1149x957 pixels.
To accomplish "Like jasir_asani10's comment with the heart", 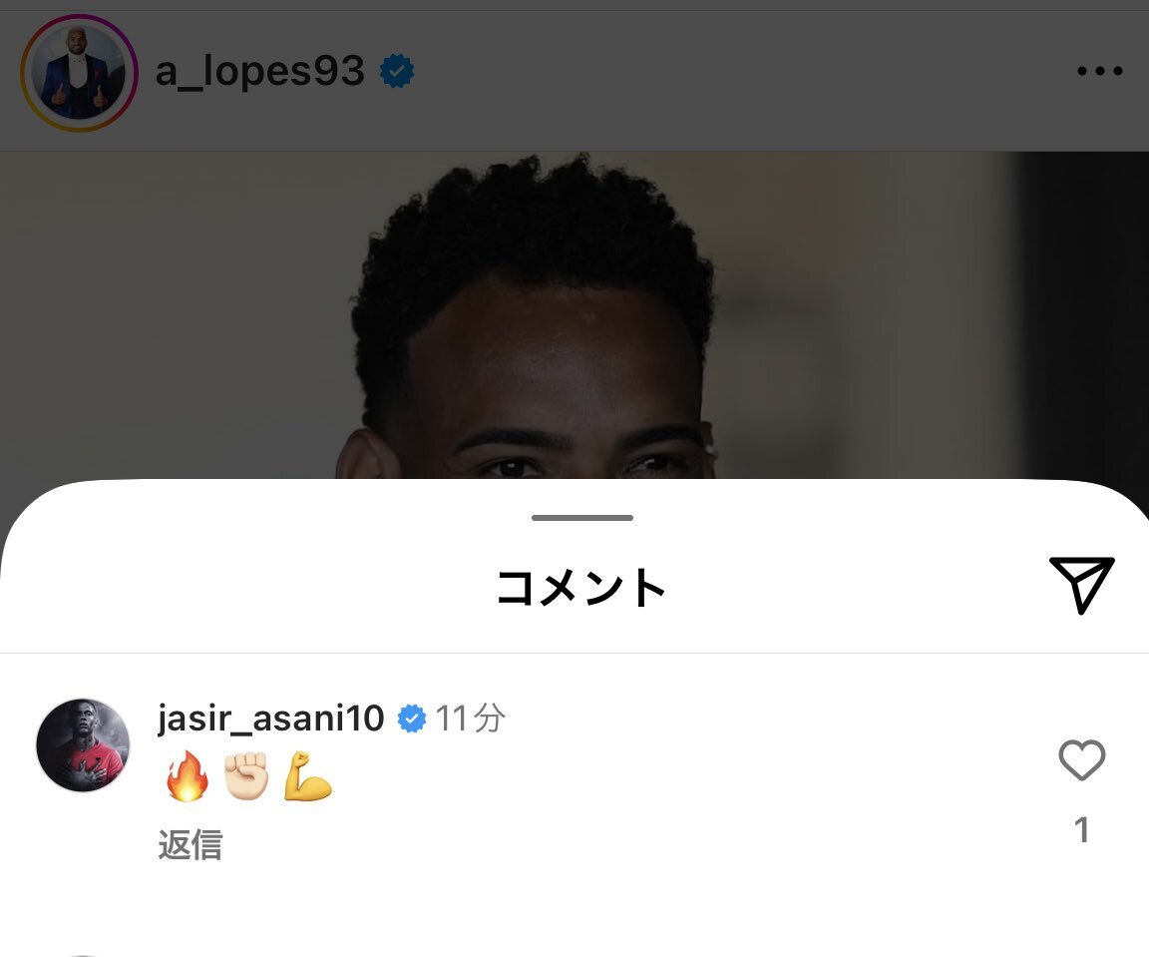I will coord(1081,759).
